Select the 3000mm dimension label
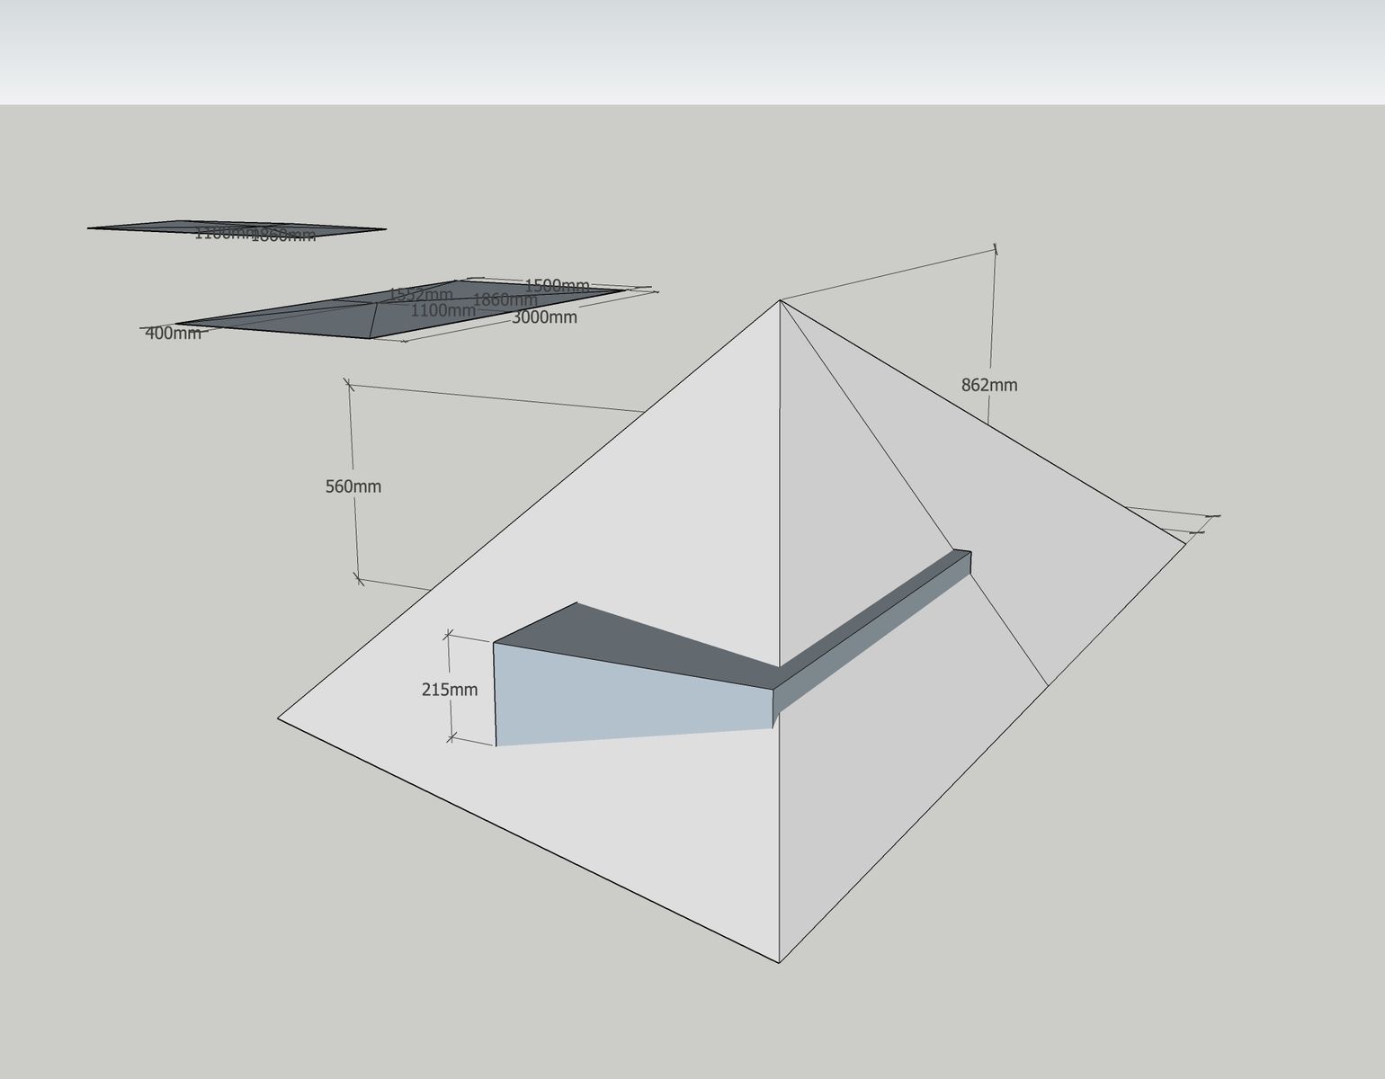 tap(544, 317)
